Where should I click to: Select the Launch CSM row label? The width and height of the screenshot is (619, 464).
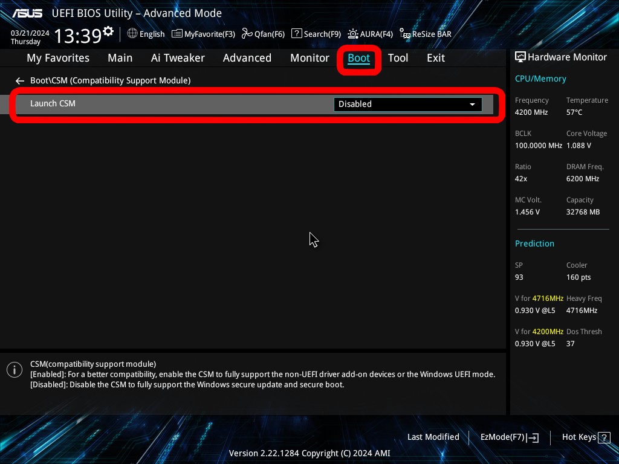[53, 103]
